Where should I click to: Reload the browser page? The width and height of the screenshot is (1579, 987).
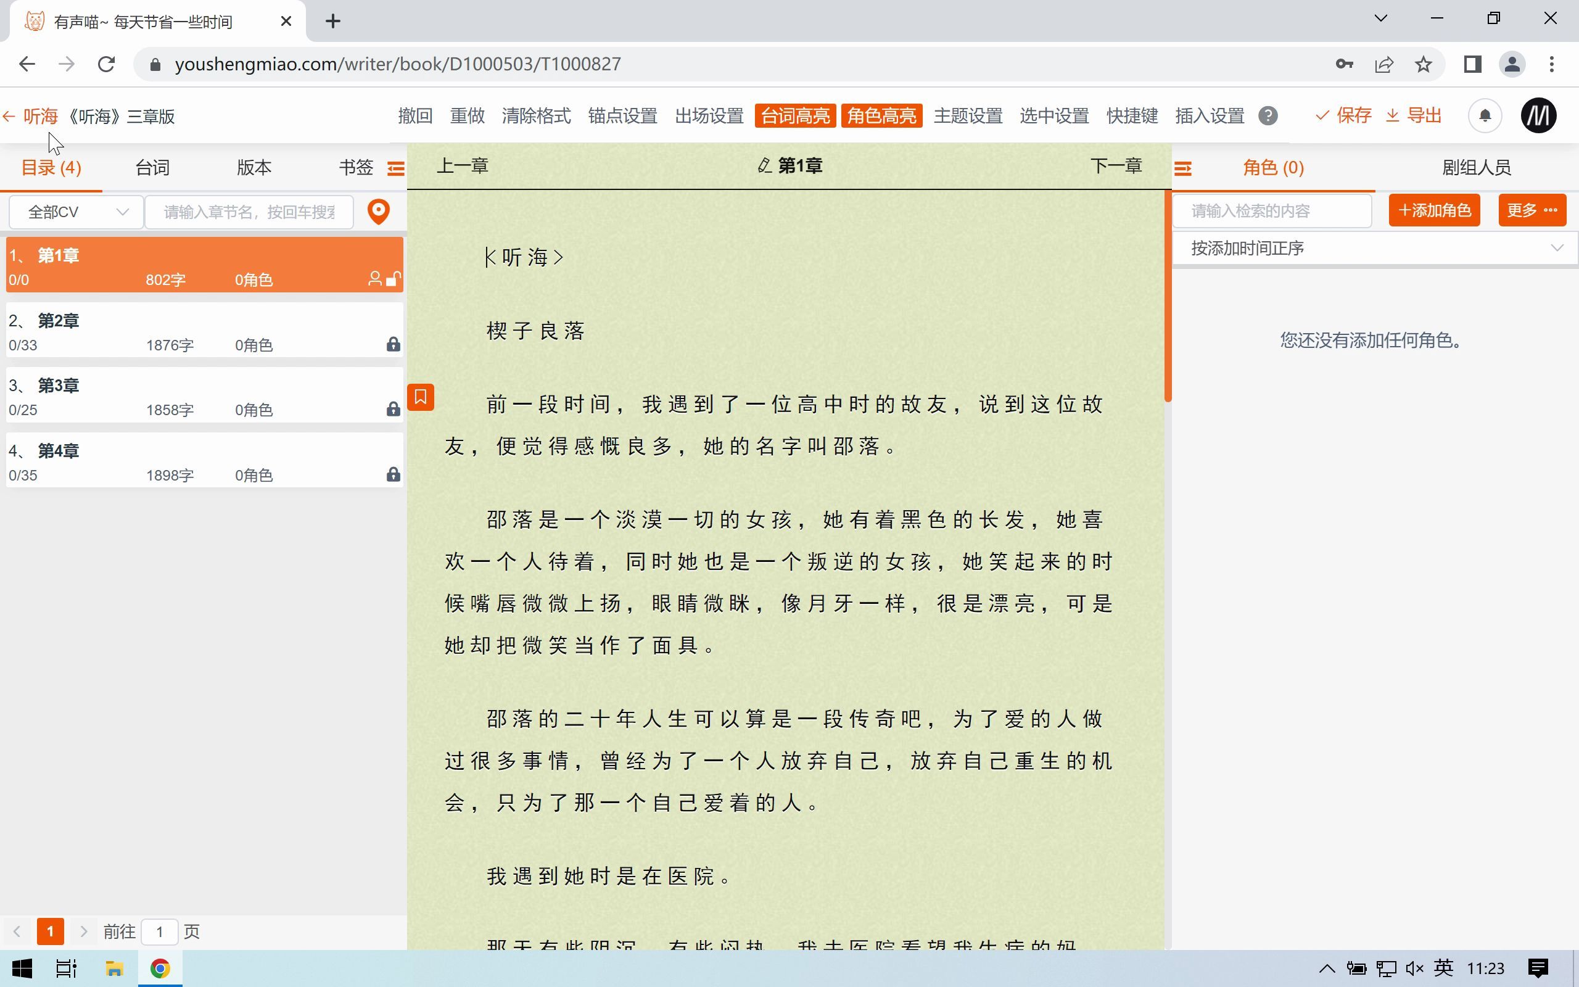(x=106, y=64)
